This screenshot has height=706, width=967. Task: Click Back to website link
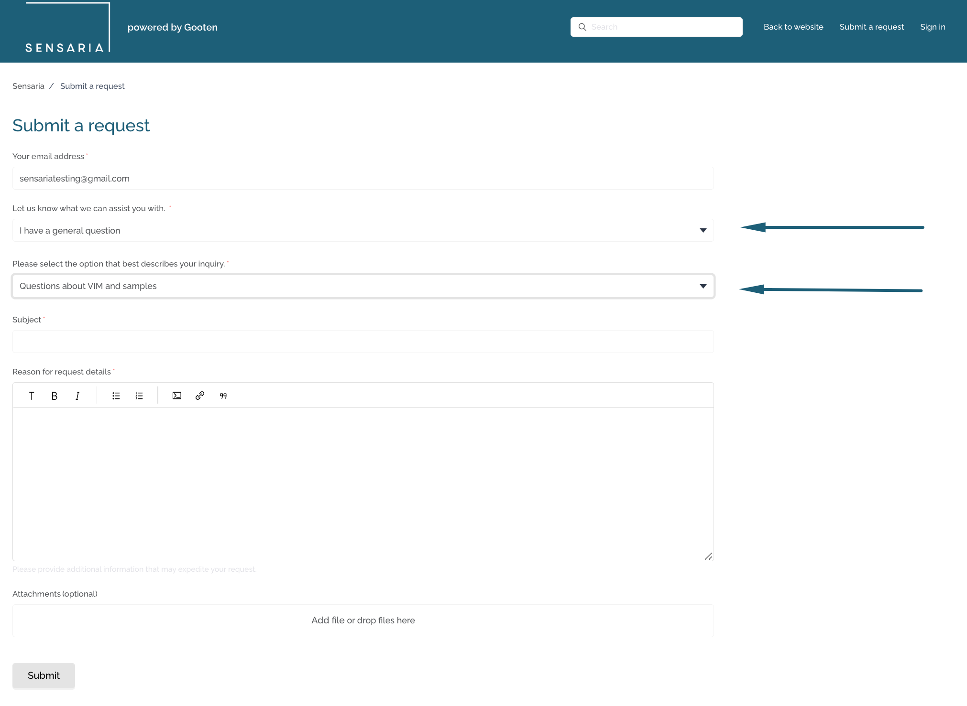pos(793,27)
